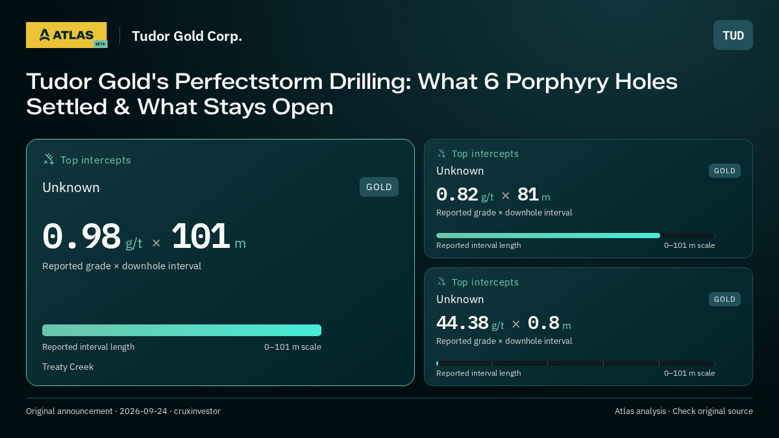This screenshot has width=779, height=438.
Task: Click Unknown hole name in the 44.38 g/t card
Action: click(460, 299)
